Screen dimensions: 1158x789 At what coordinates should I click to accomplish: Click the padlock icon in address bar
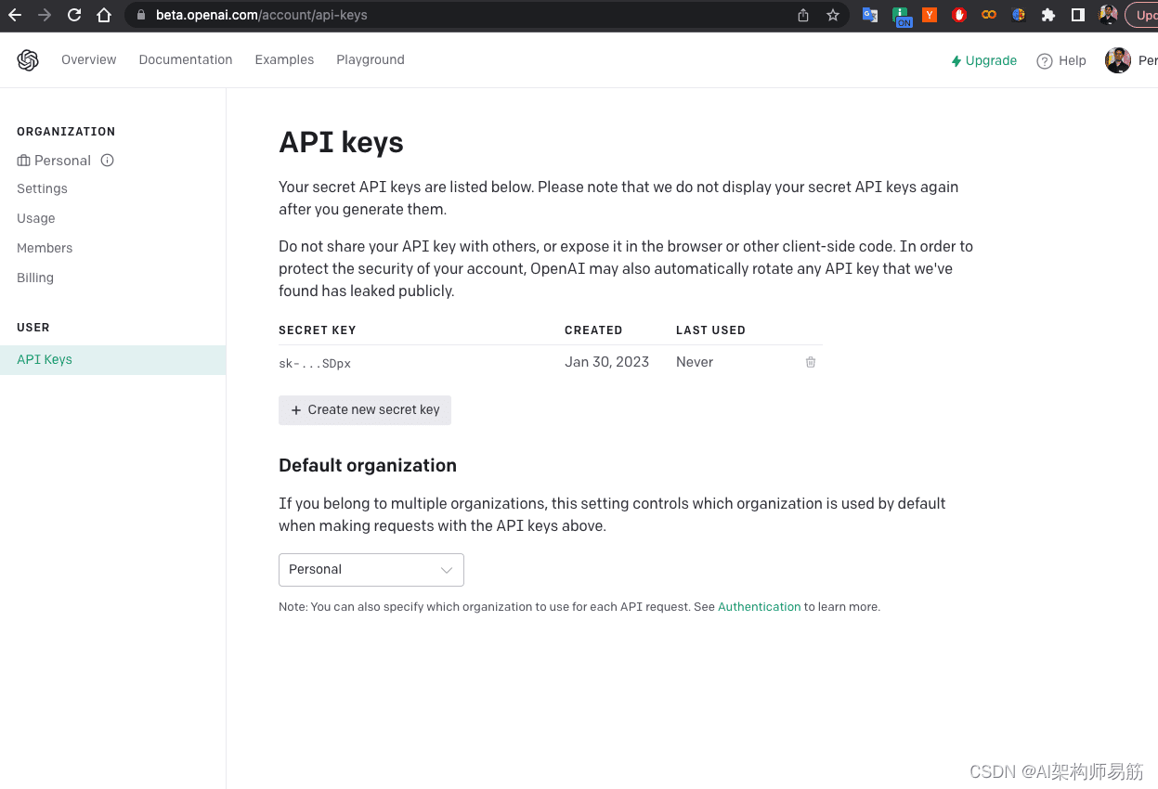tap(141, 15)
